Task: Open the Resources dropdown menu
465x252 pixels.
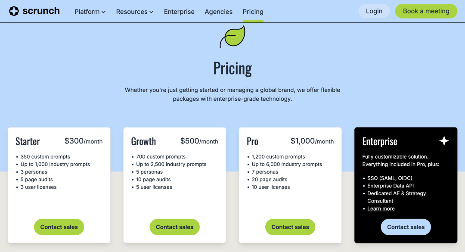Action: 135,12
